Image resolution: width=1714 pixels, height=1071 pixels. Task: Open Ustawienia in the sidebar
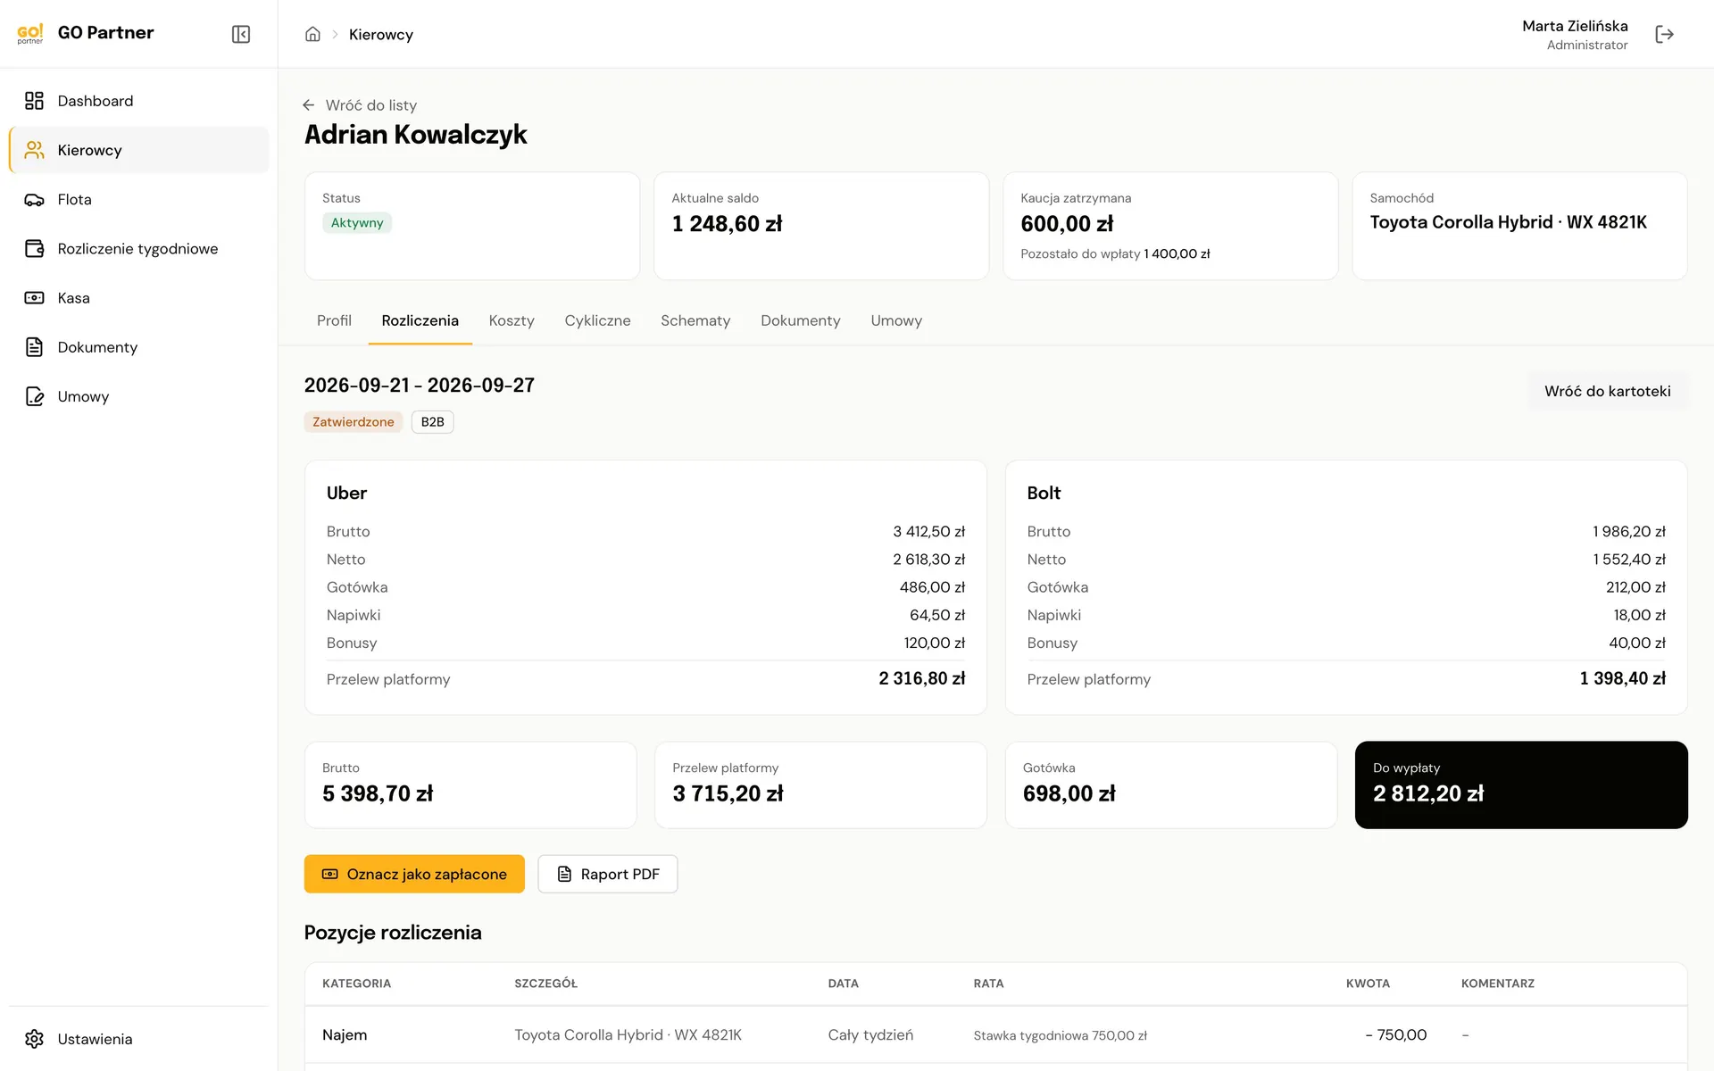click(138, 1039)
